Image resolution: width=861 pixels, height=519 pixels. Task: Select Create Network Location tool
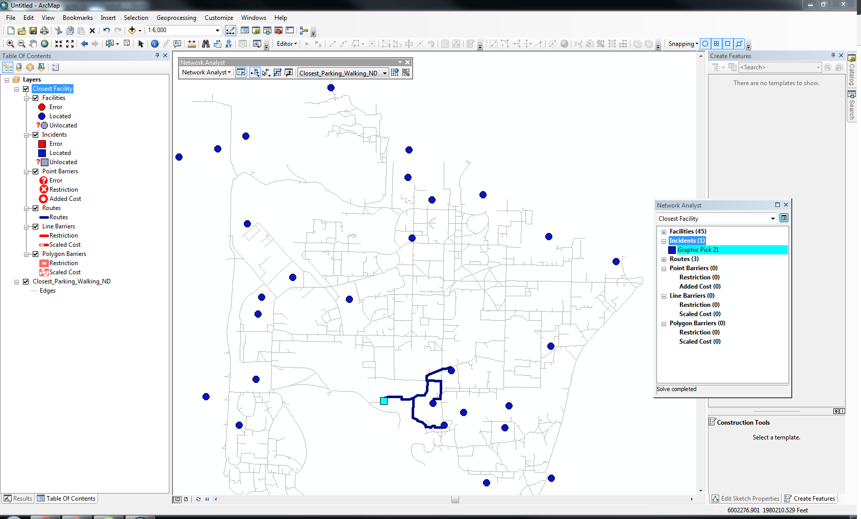tap(255, 73)
